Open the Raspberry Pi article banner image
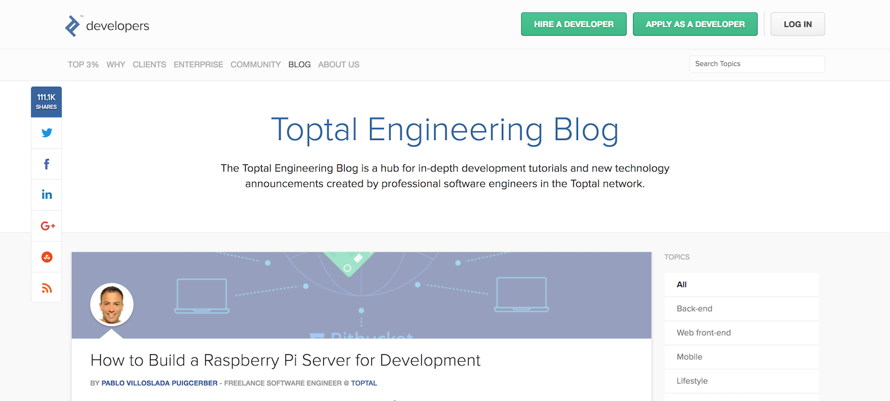This screenshot has height=401, width=890. [x=361, y=295]
